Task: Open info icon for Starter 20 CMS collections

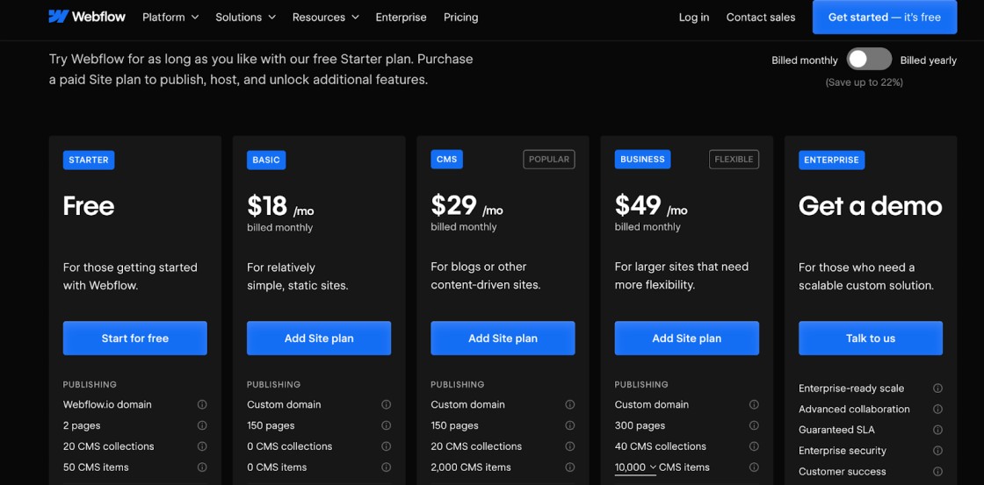Action: coord(202,446)
